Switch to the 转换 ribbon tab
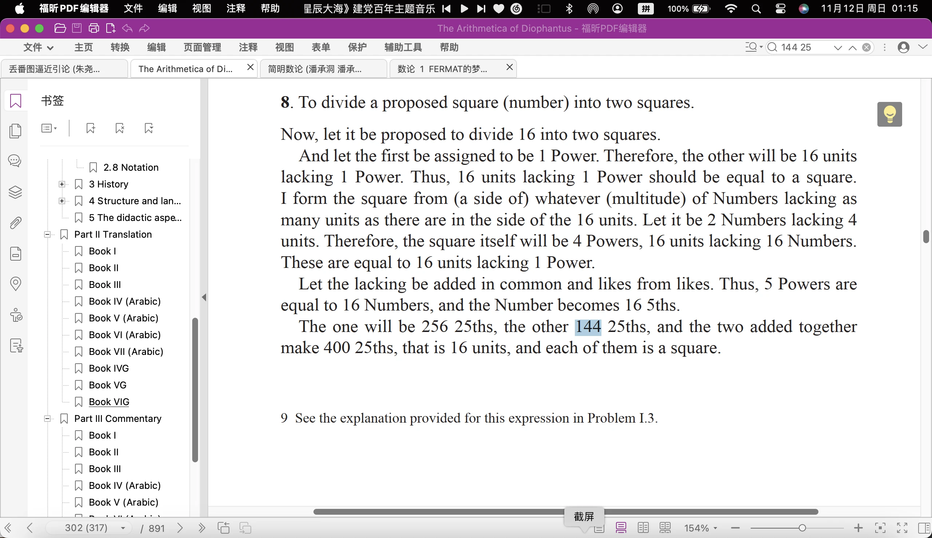 (120, 47)
